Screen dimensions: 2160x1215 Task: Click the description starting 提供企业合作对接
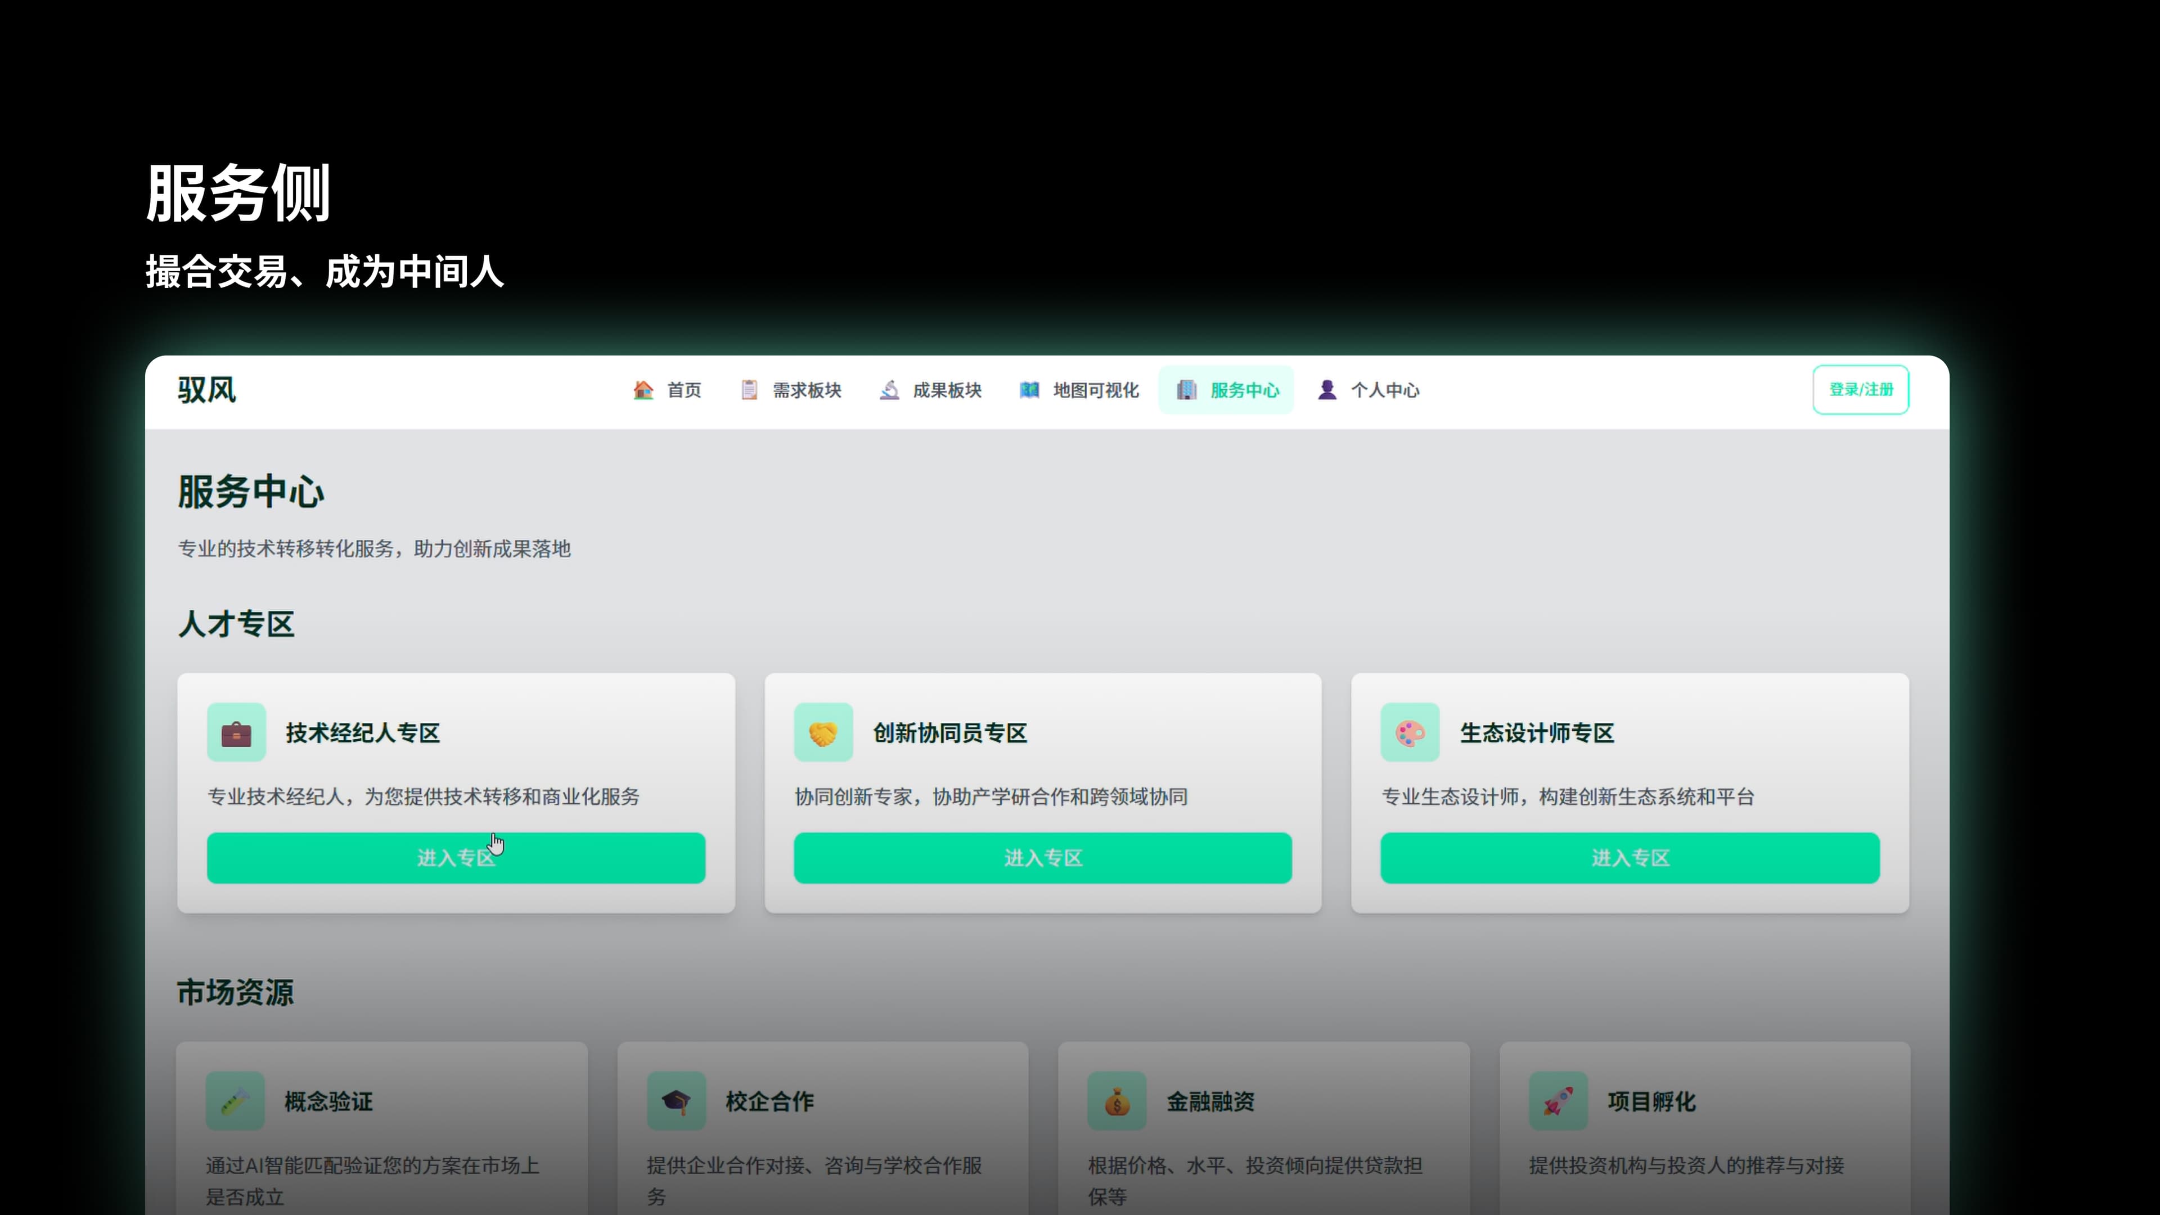(814, 1181)
